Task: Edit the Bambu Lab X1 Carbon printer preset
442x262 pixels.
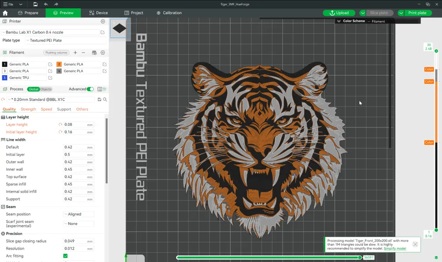Action: tap(103, 32)
